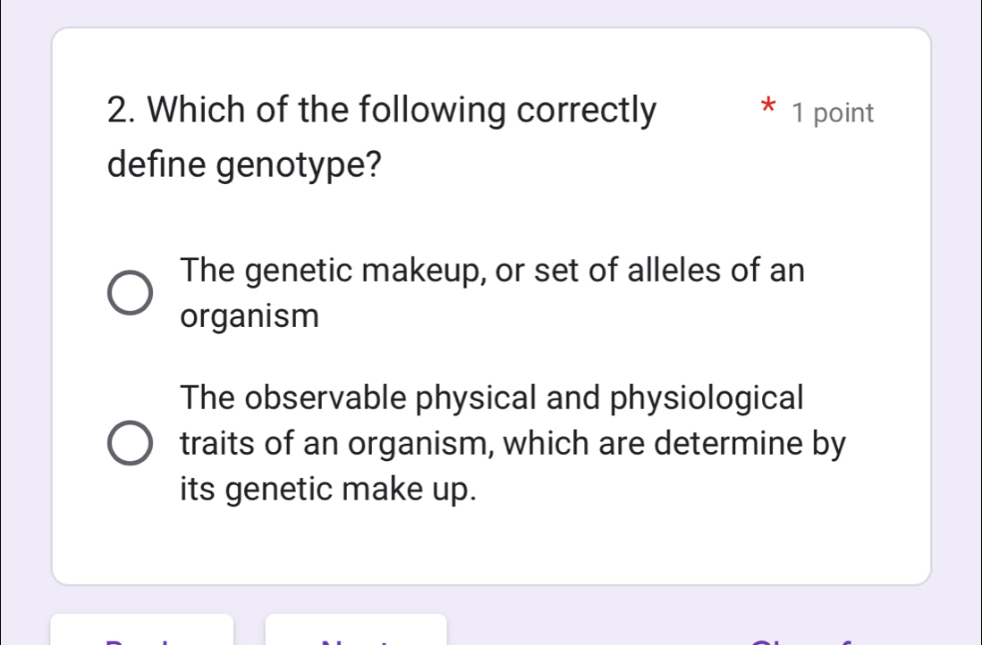Click "traits of an organism, which are determine by"
The height and width of the screenshot is (645, 982).
click(512, 442)
